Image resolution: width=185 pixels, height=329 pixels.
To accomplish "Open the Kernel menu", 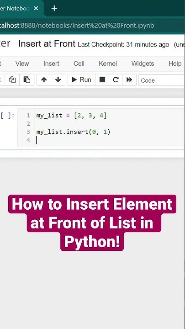I will [108, 64].
